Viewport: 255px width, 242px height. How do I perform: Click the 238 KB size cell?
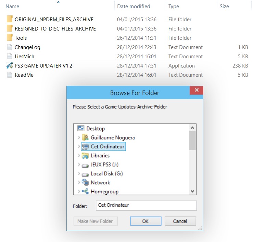pyautogui.click(x=240, y=66)
